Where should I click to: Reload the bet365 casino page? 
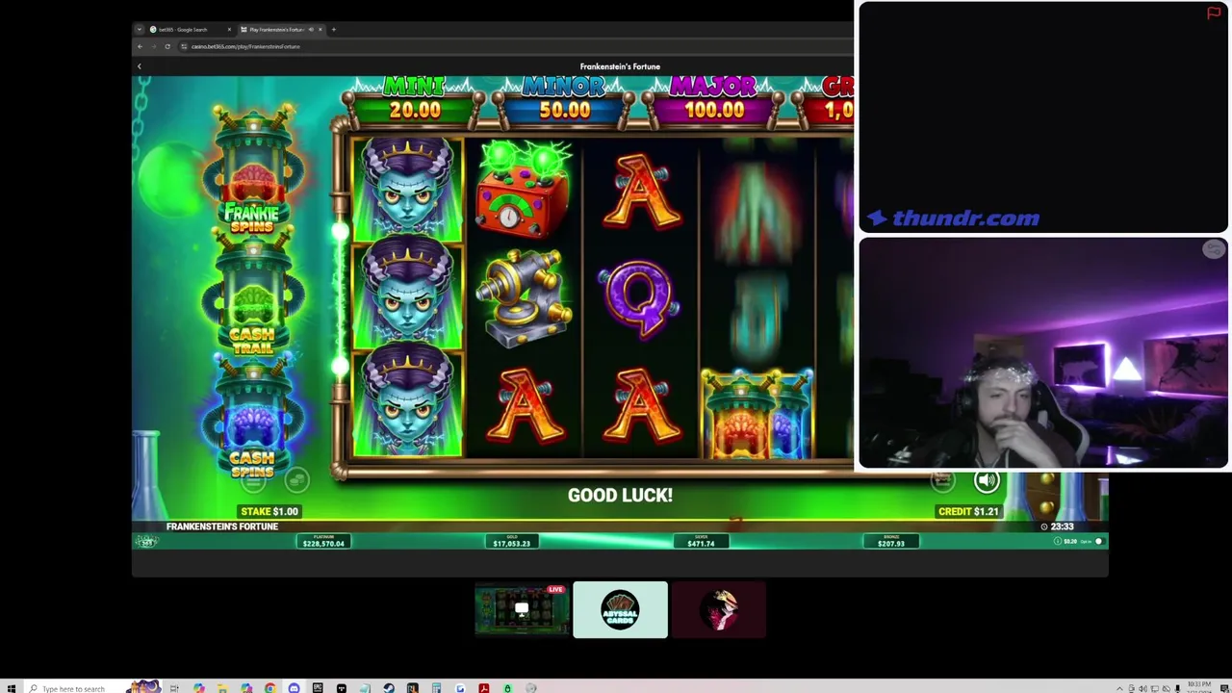[x=167, y=46]
